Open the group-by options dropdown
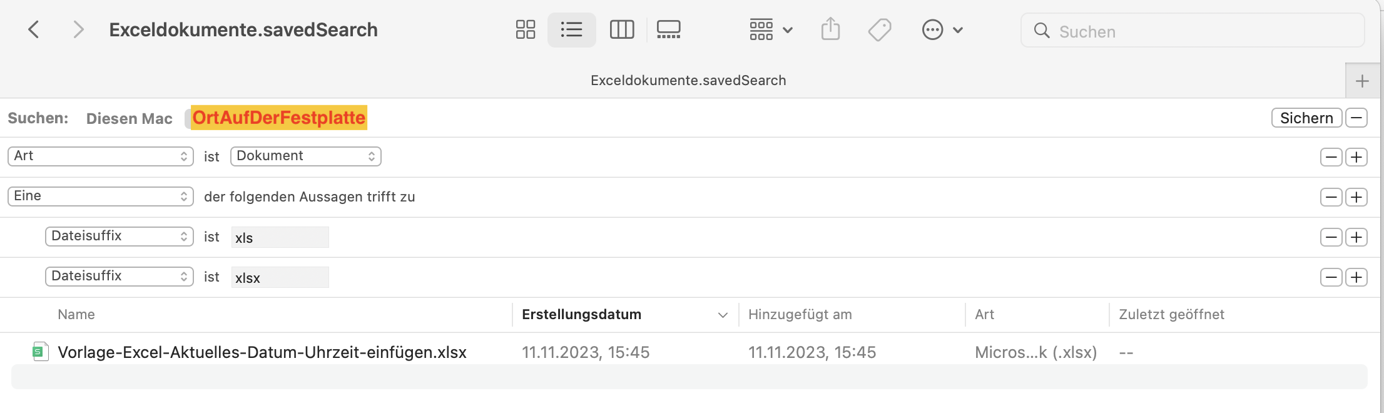Screen dimensions: 1384x413 point(771,29)
